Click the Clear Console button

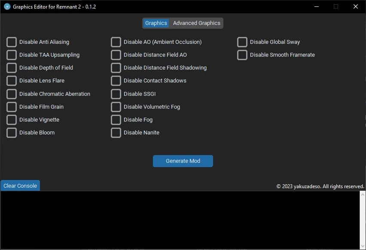20,186
